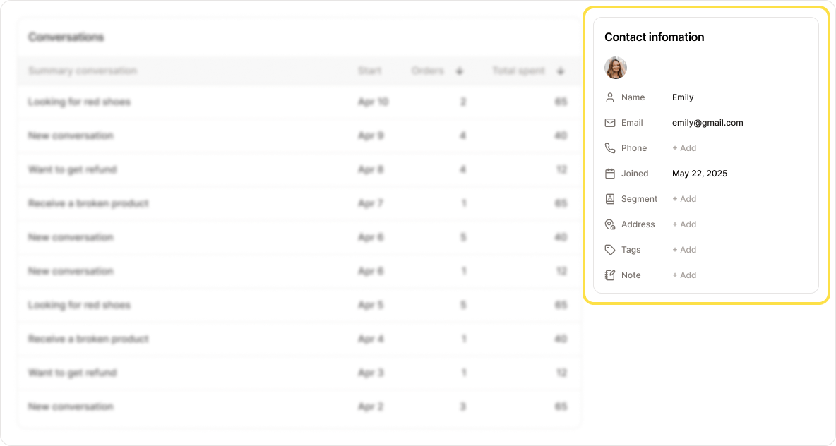Click the person icon beside Name

click(x=610, y=97)
